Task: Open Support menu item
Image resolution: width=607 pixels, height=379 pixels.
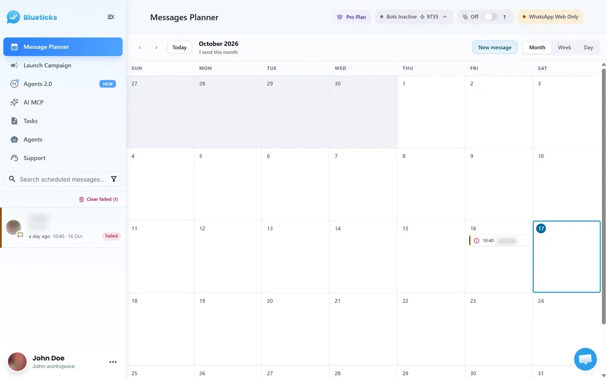Action: (63, 158)
